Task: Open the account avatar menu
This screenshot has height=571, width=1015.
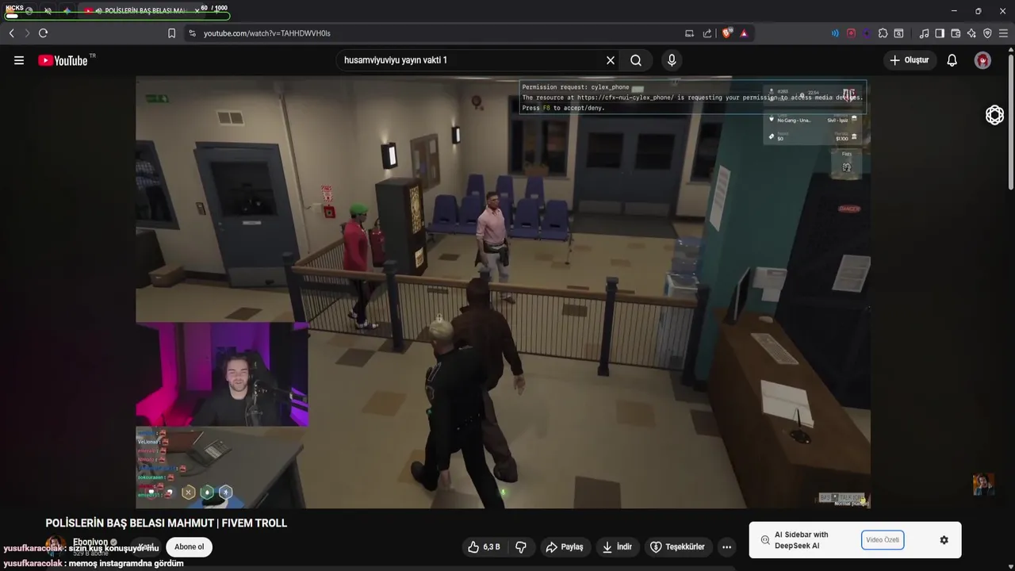Action: [983, 60]
